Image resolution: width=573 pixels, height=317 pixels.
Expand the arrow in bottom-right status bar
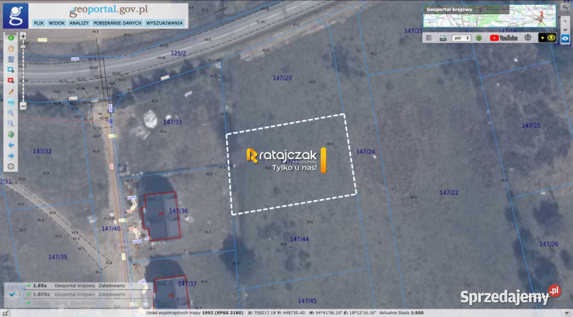point(566,313)
